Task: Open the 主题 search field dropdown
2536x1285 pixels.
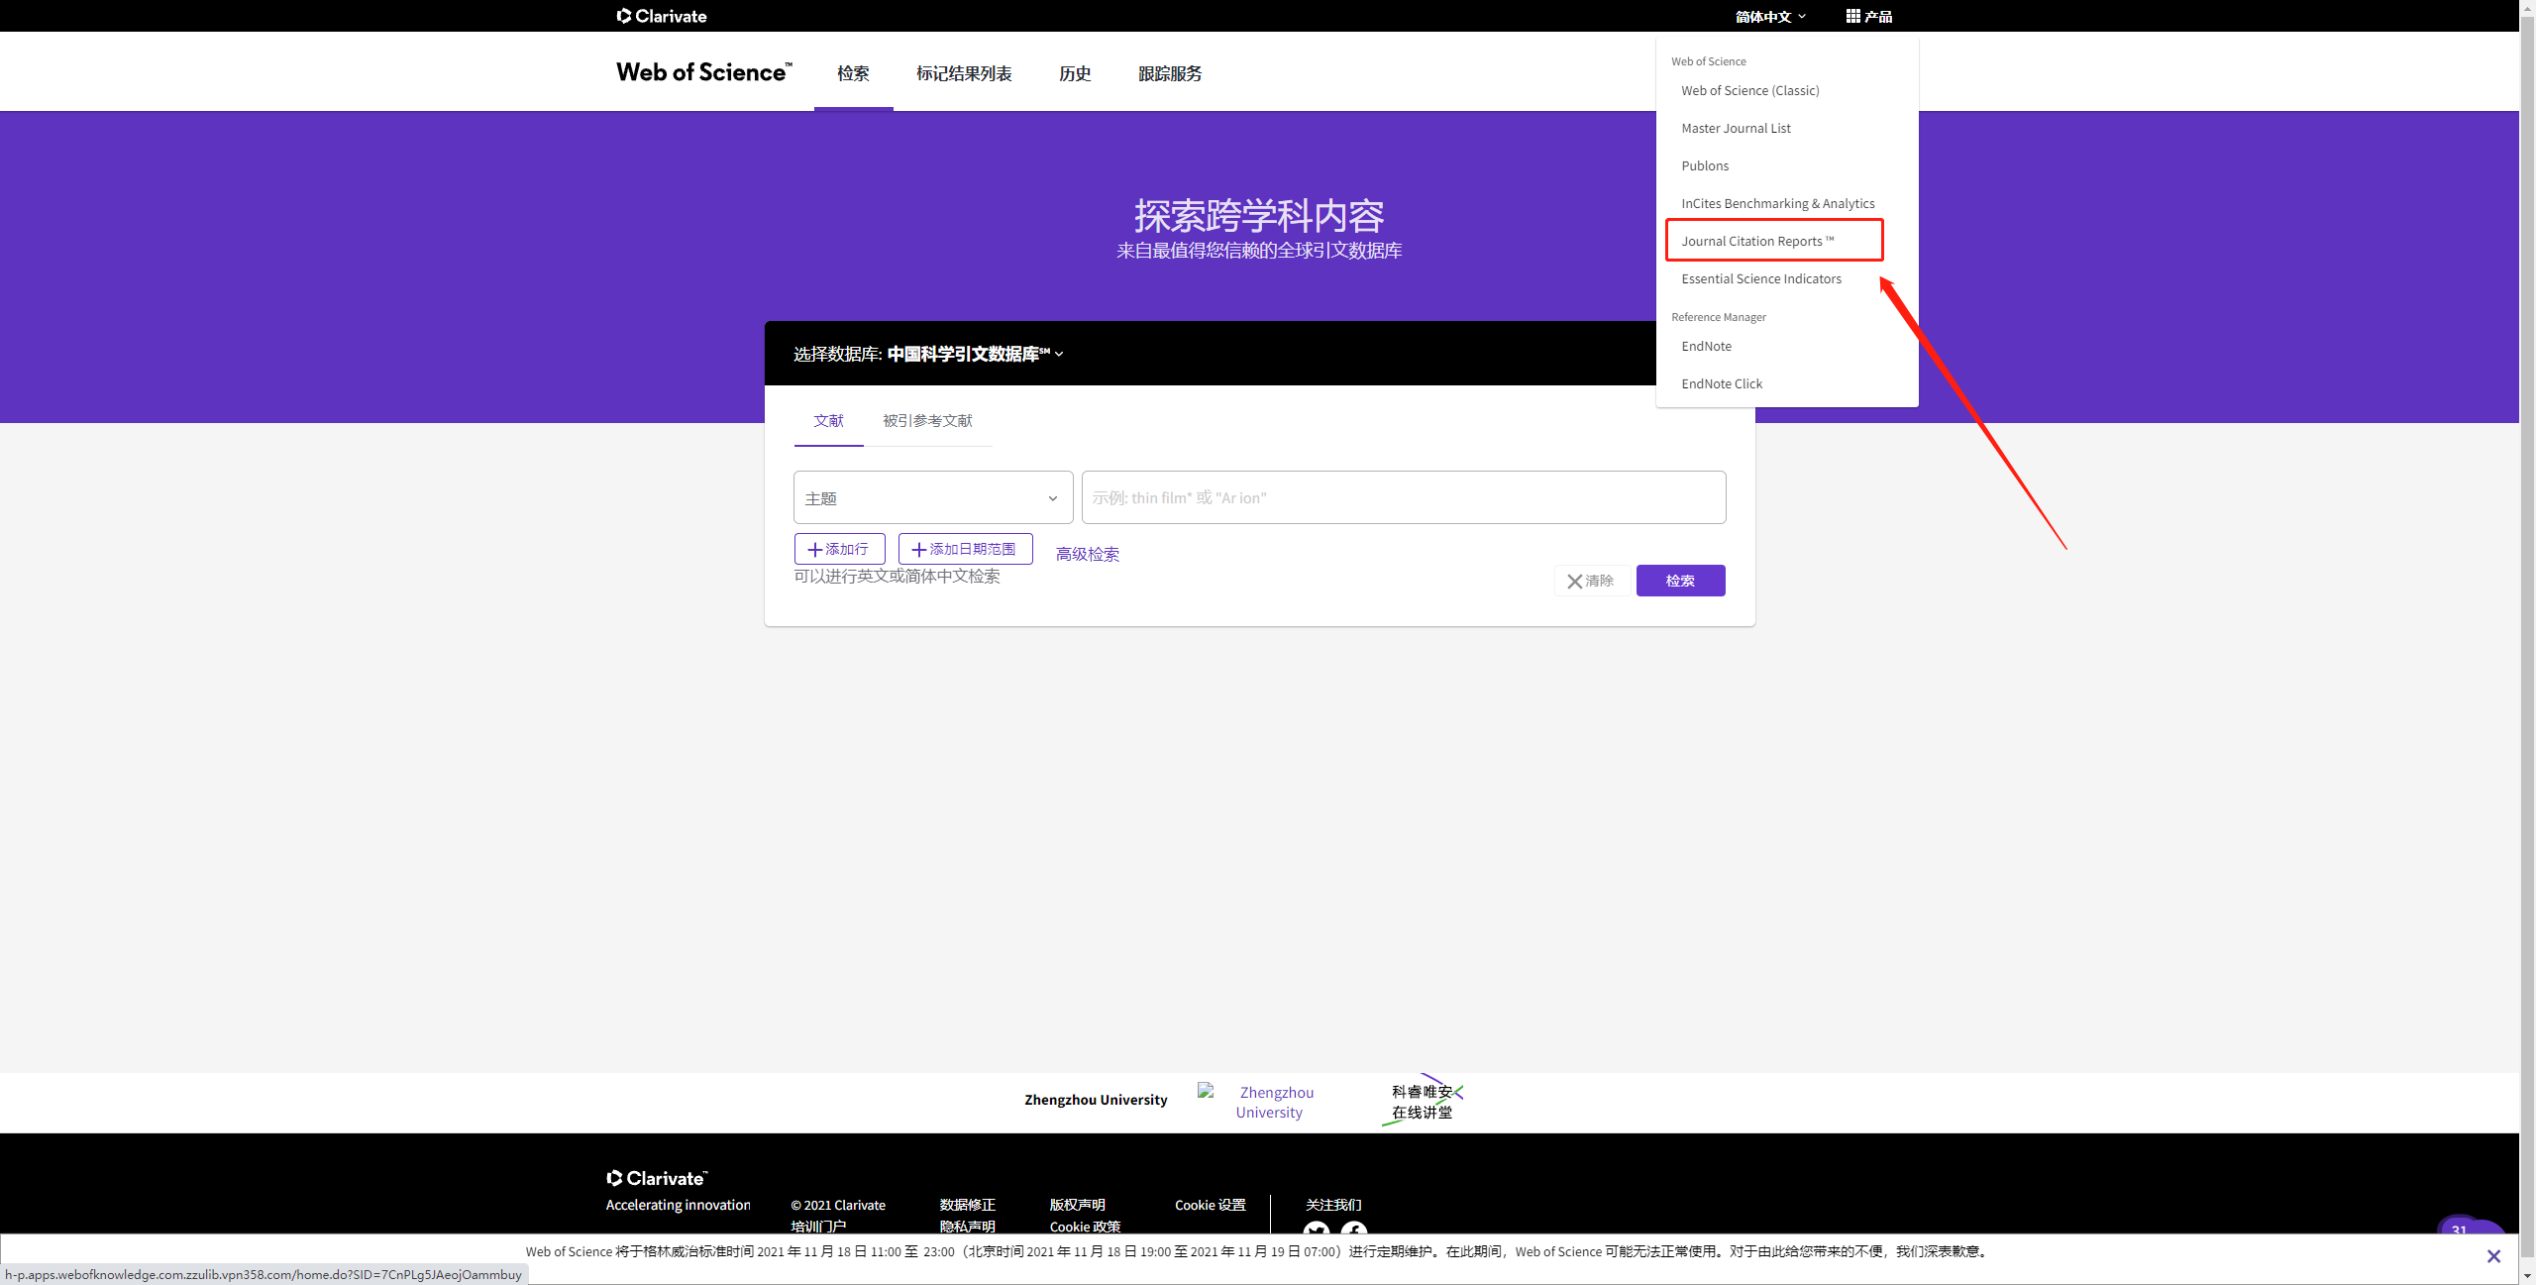Action: point(933,497)
